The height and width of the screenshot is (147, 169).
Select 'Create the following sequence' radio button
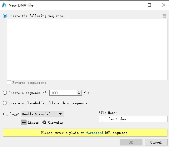[5, 16]
